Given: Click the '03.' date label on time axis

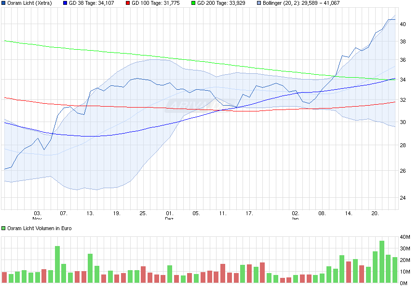Looking at the screenshot, I should coord(37,214).
